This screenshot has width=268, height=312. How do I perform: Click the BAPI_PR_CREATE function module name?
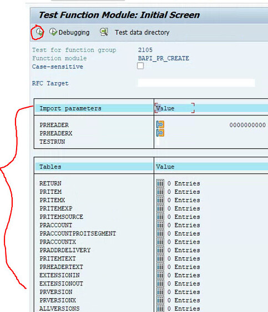[x=164, y=58]
